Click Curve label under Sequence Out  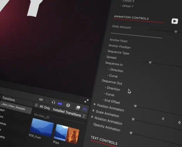click(110, 94)
